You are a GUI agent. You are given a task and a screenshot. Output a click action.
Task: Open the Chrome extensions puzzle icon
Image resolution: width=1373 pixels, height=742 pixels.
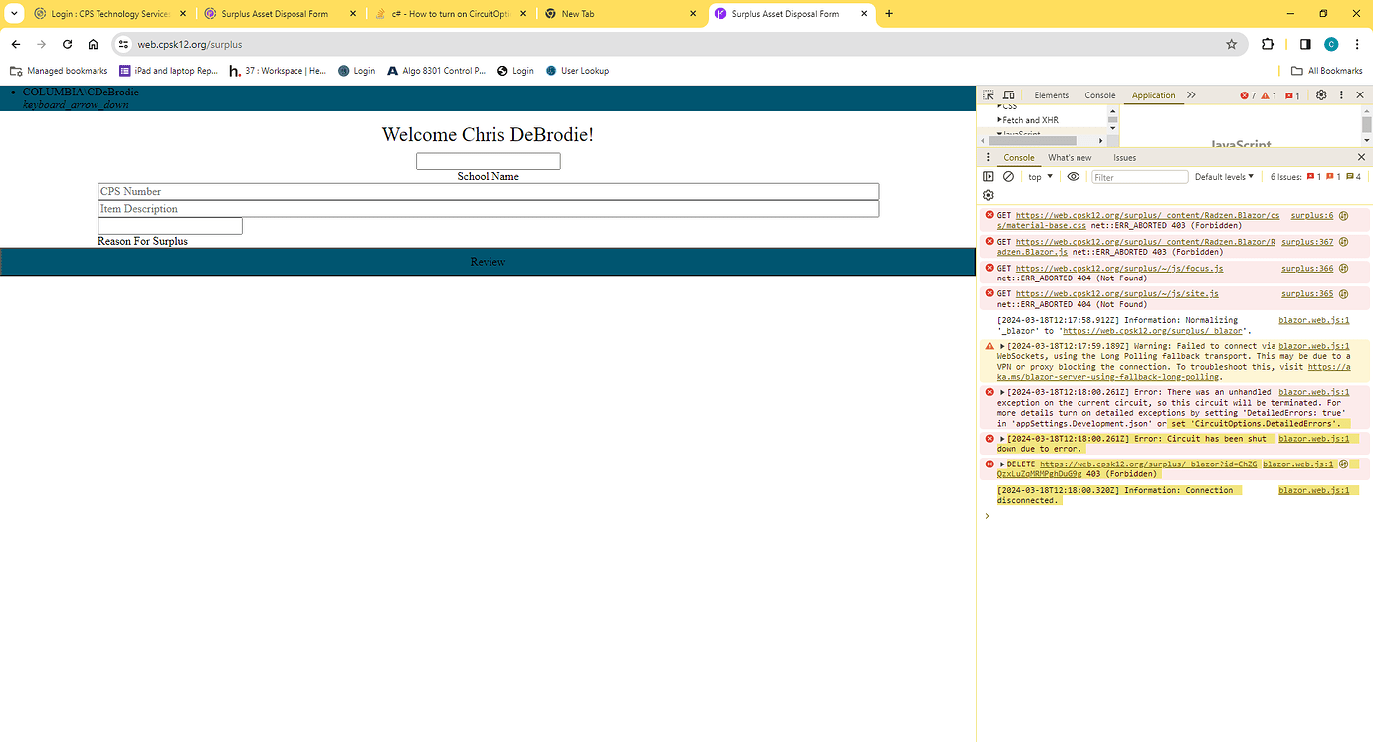pos(1268,44)
